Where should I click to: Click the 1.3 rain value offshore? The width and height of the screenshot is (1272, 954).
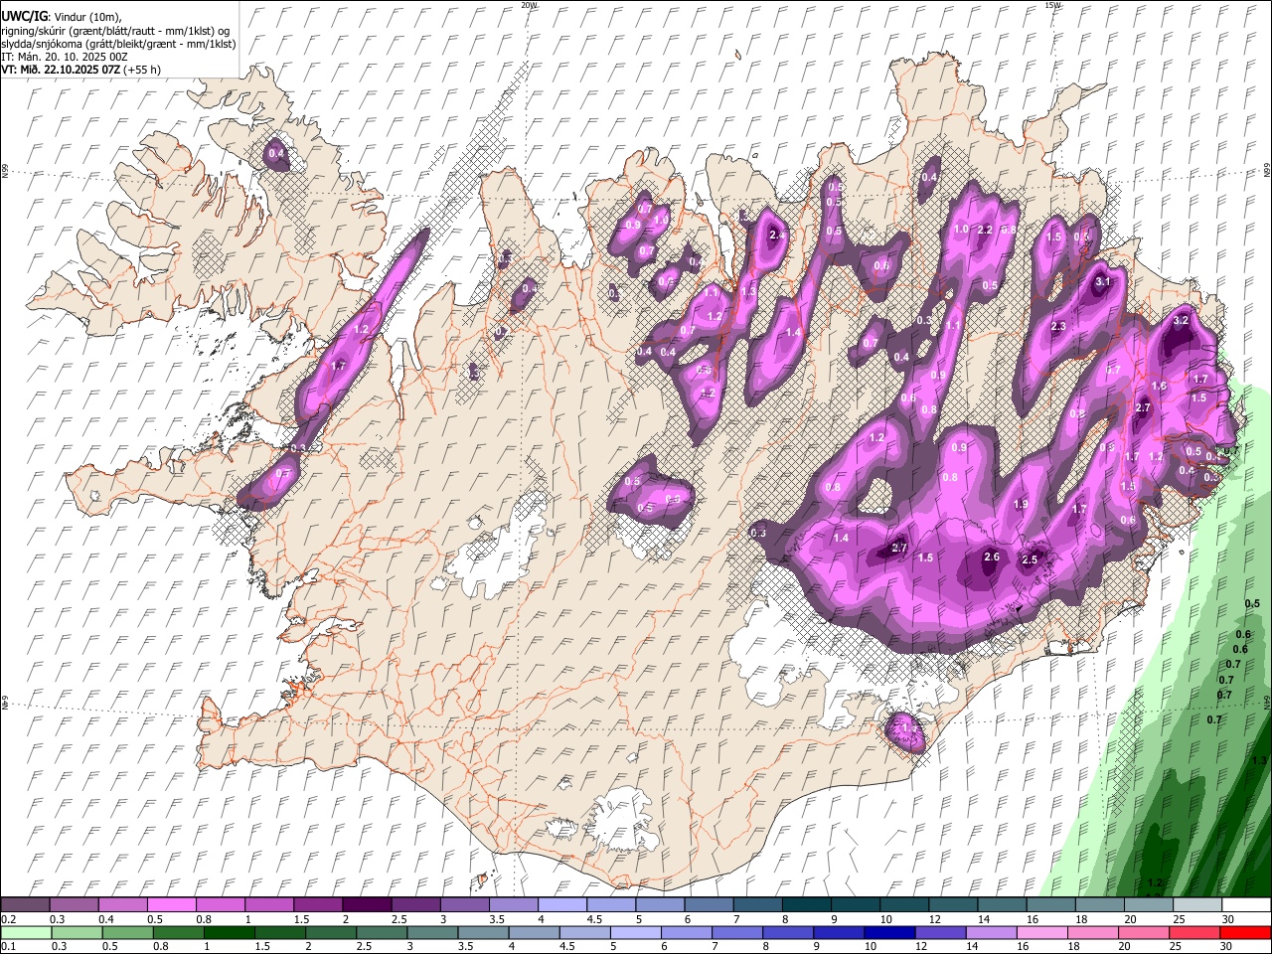click(1259, 761)
